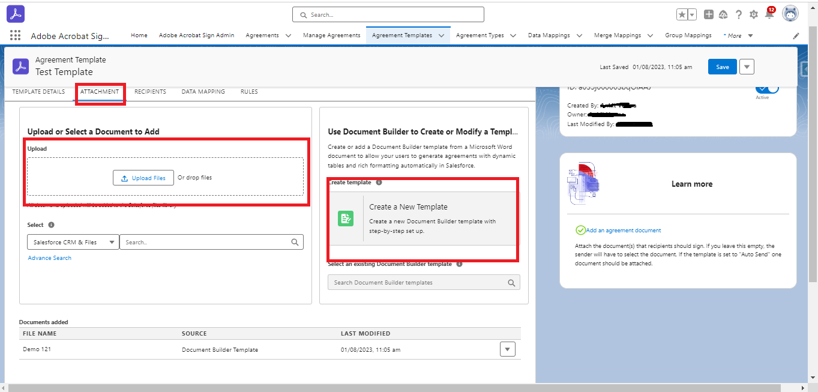The width and height of the screenshot is (818, 392).
Task: Click the SOURCE column header
Action: pos(194,334)
